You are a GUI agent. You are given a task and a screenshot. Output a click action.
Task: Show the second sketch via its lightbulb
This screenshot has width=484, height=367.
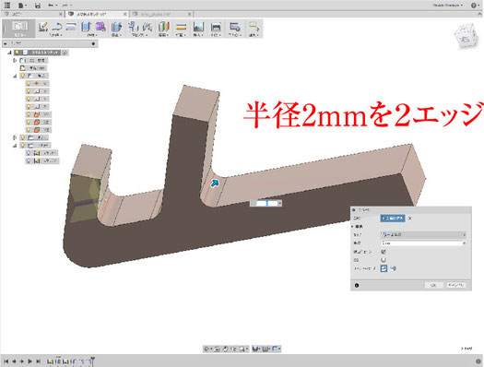click(29, 160)
